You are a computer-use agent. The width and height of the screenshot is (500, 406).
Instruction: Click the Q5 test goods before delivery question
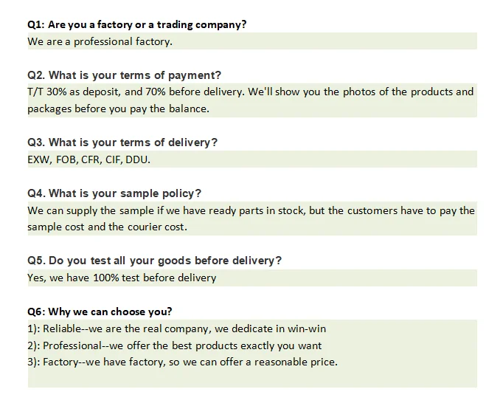(154, 261)
